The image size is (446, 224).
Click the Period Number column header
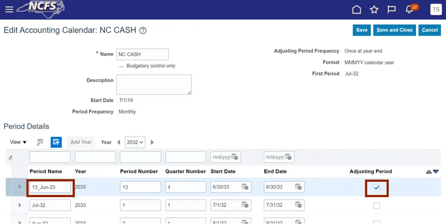(139, 172)
